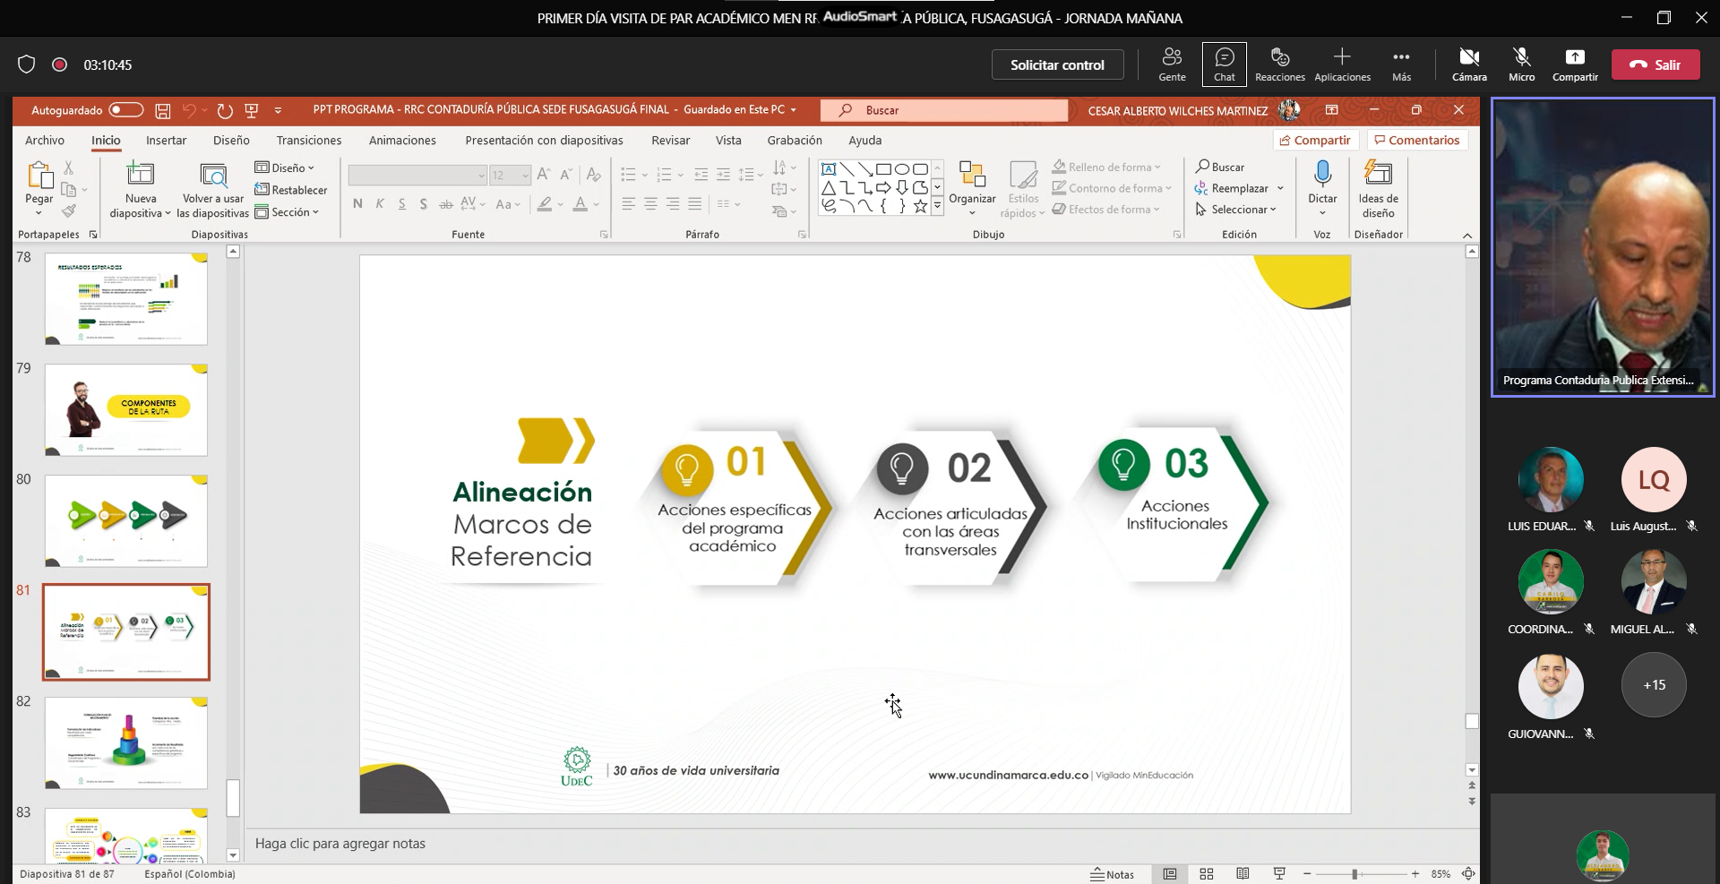Viewport: 1720px width, 884px height.
Task: Open the font name combo box
Action: tap(417, 176)
